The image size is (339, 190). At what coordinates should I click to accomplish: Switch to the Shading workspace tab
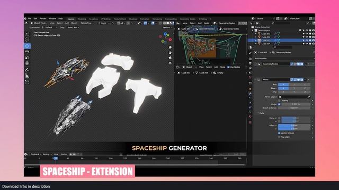[133, 19]
